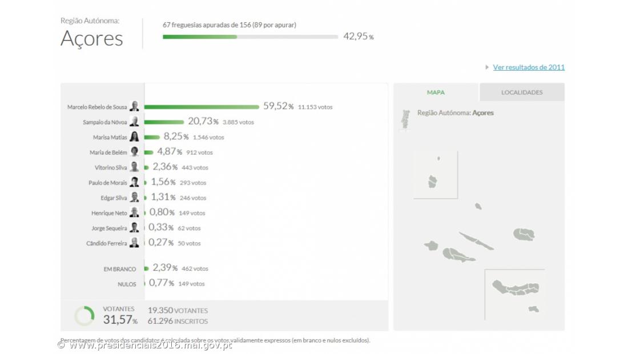The image size is (628, 354).
Task: Click Paulo de Morais's portrait photo
Action: (x=134, y=183)
